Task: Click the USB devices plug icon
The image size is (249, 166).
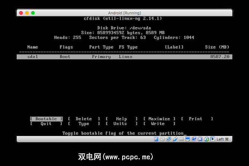Action: point(175,139)
